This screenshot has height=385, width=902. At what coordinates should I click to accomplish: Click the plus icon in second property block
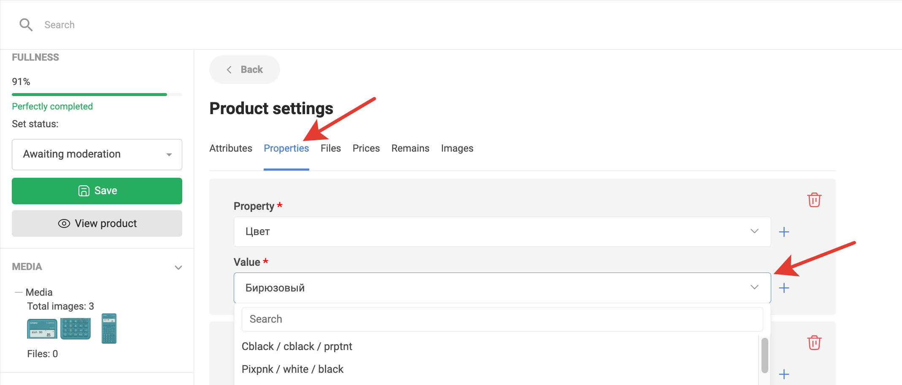coord(784,374)
